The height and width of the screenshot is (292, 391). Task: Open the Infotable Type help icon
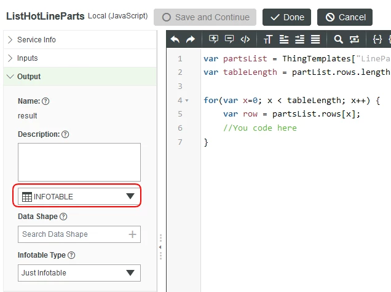[71, 255]
